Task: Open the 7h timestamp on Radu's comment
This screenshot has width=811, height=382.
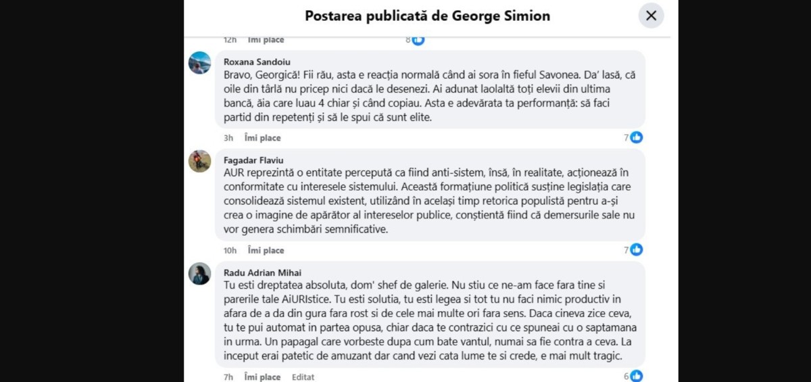Action: click(x=228, y=377)
